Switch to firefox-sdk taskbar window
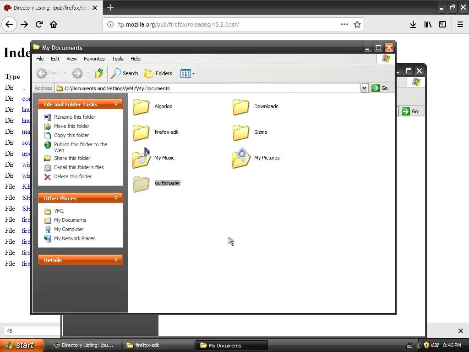The image size is (469, 352). point(158,345)
